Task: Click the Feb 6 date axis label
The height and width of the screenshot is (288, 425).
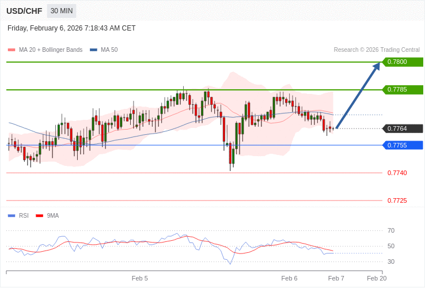Action: coord(289,279)
